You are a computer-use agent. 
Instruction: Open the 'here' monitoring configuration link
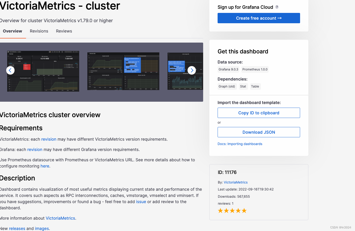point(45,166)
